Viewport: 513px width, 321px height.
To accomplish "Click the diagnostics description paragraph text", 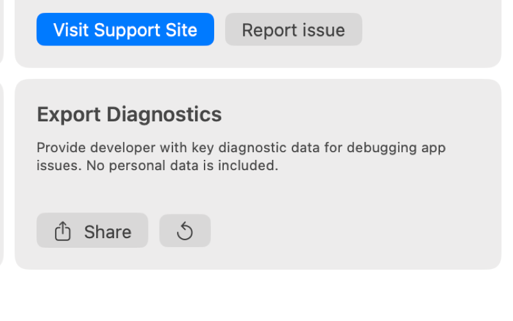I will pos(241,157).
